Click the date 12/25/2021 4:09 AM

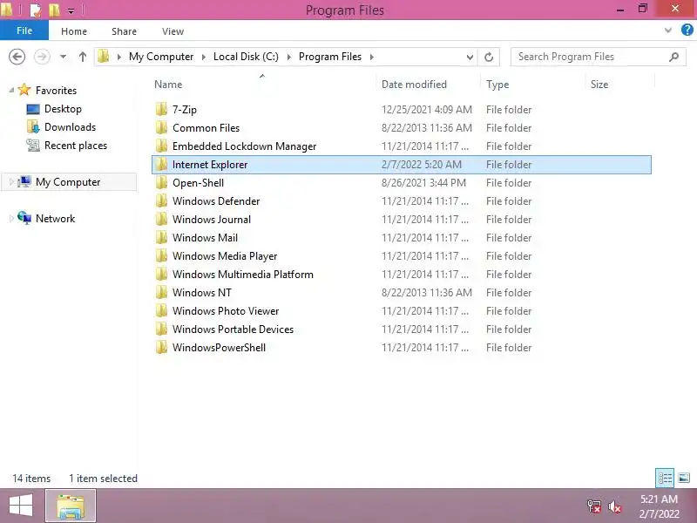point(426,110)
